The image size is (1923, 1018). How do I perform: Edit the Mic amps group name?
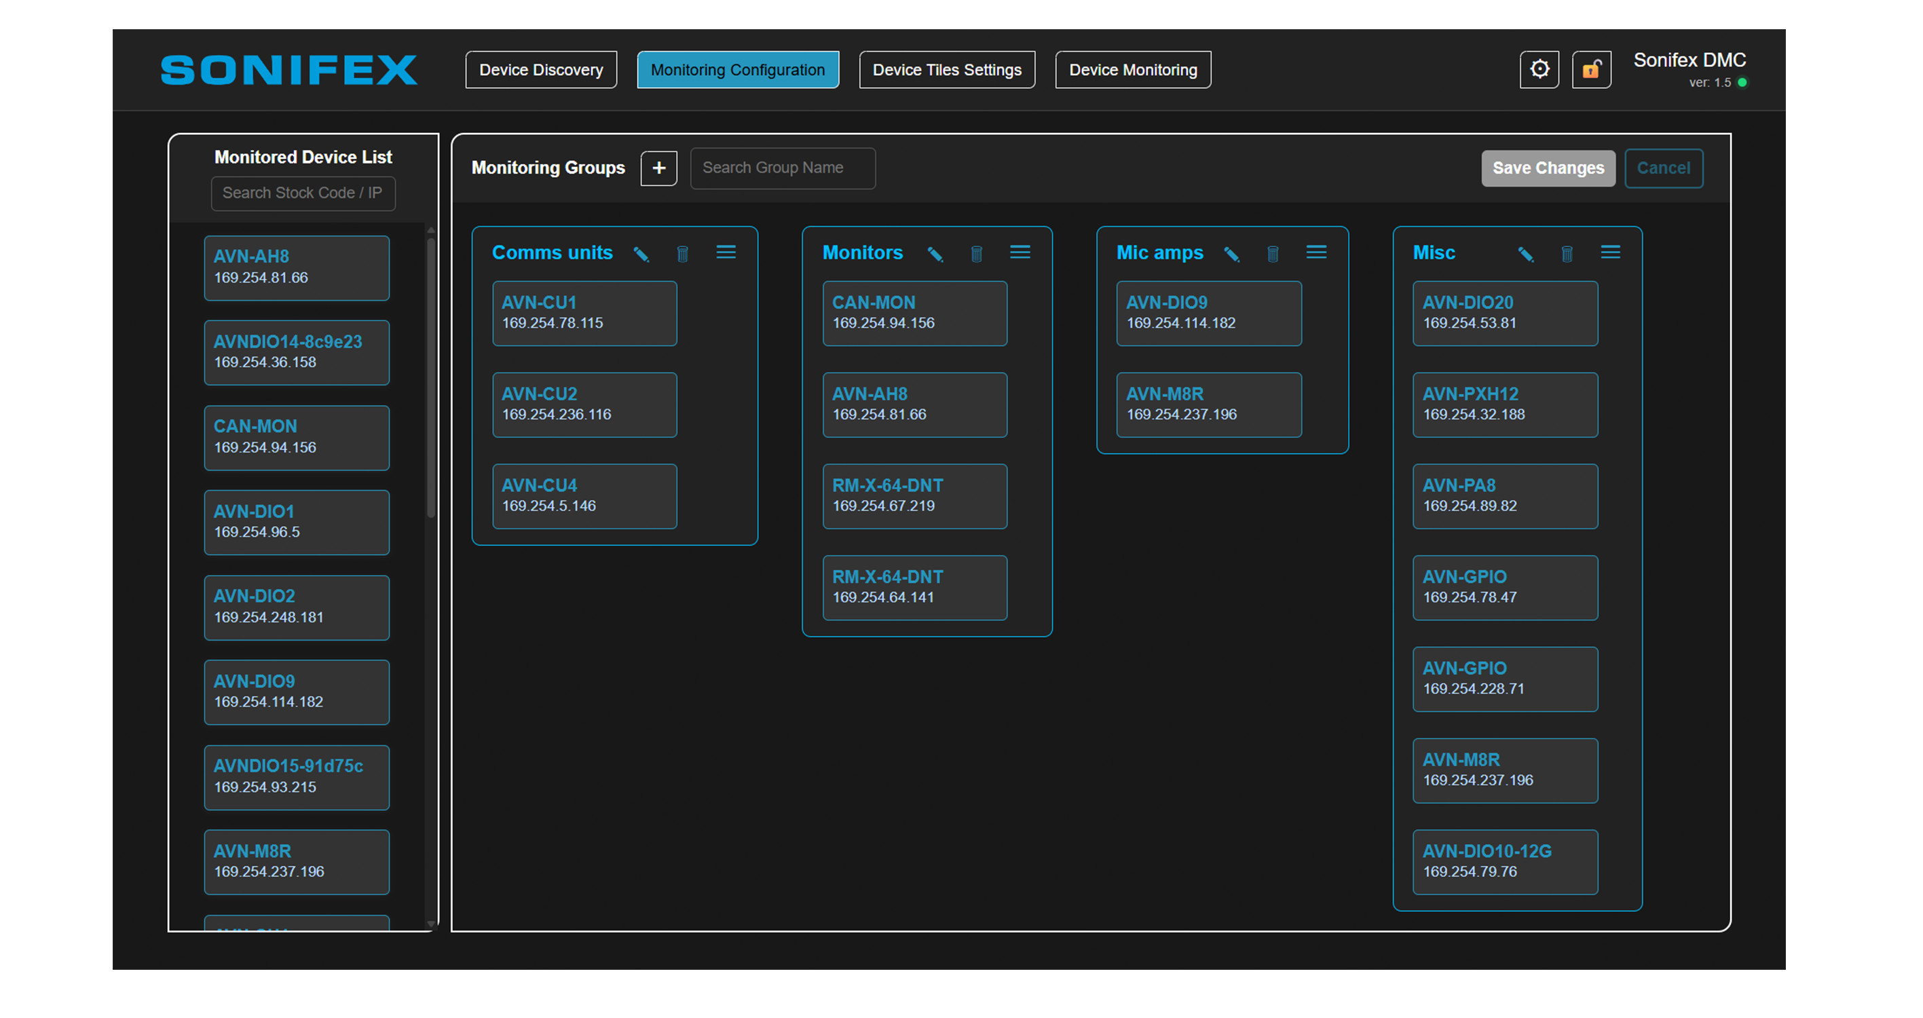pos(1232,254)
